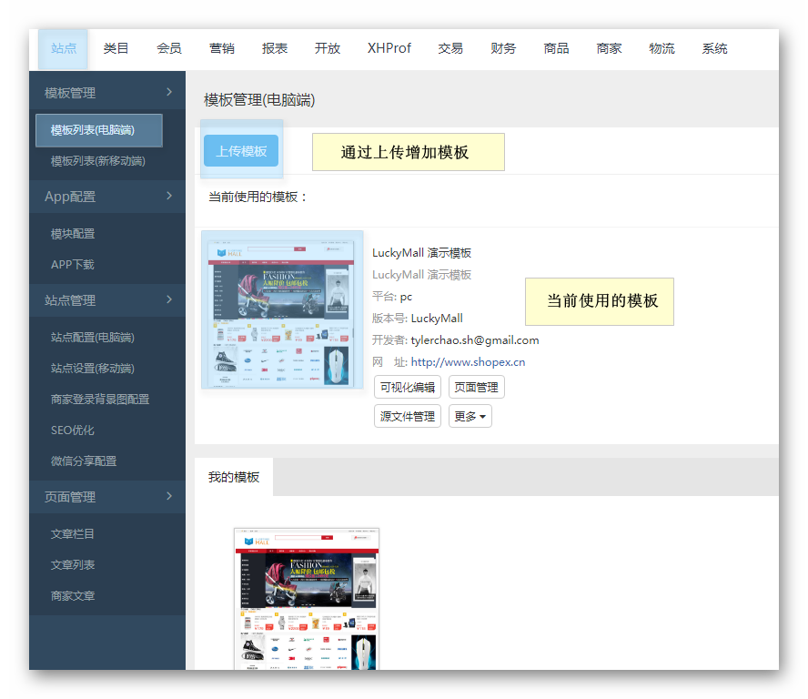Open 模块配置 sidebar item
Image resolution: width=808 pixels, height=699 pixels.
(x=73, y=234)
